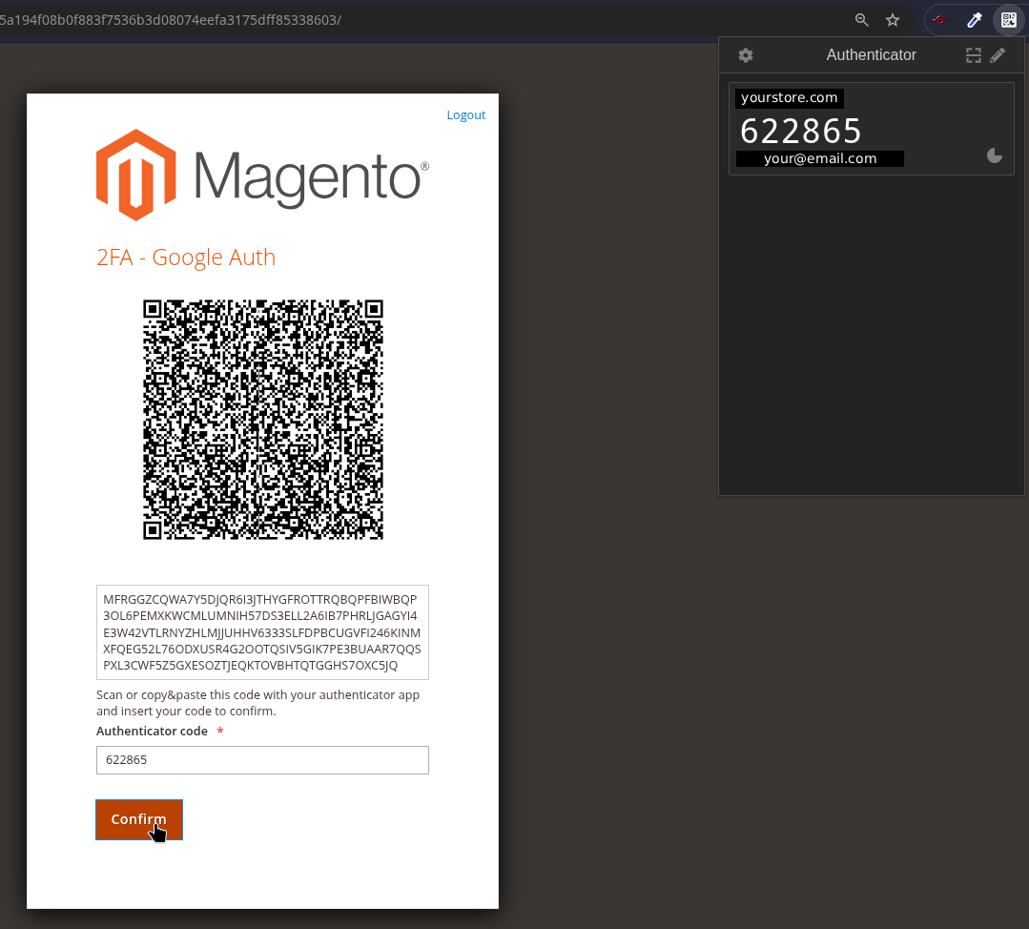The width and height of the screenshot is (1029, 929).
Task: Focus the Authenticator code input field
Action: pos(262,759)
